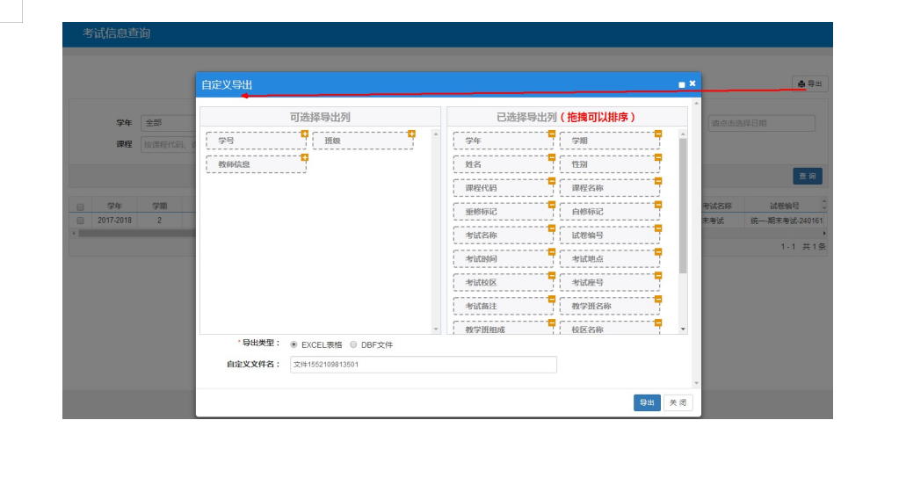Open the 学年 dropdown showing 全部
Viewport: 899px width, 478px height.
pos(167,124)
